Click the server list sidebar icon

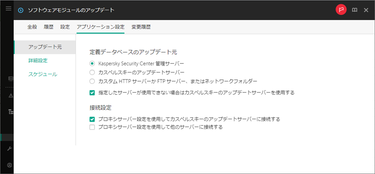coord(11,79)
